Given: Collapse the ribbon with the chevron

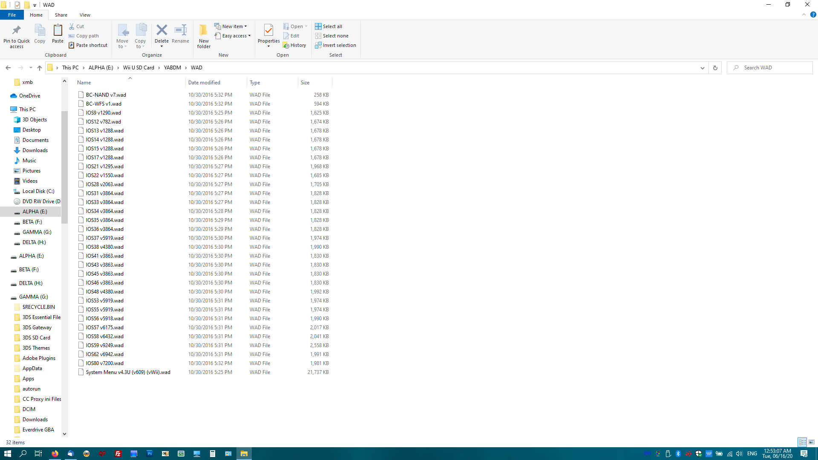Looking at the screenshot, I should 804,14.
